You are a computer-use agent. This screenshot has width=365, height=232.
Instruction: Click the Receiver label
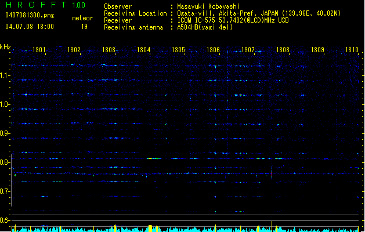[118, 20]
